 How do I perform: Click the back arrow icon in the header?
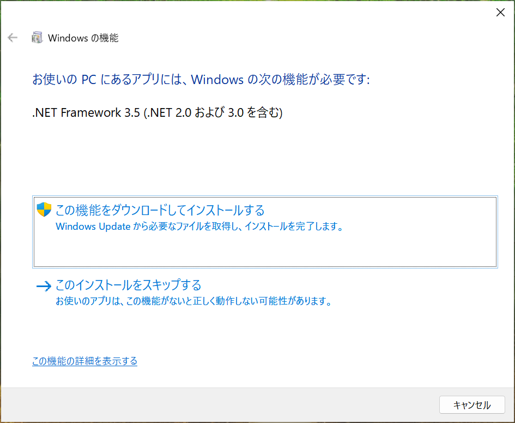[13, 38]
